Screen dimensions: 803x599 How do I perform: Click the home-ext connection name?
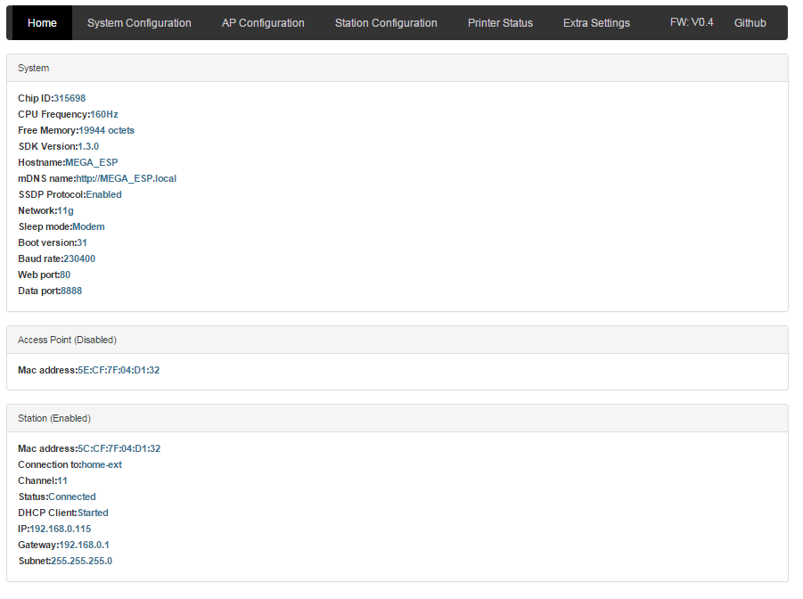(x=102, y=464)
